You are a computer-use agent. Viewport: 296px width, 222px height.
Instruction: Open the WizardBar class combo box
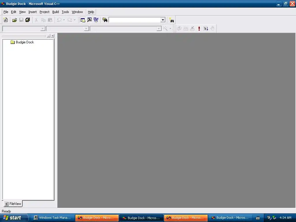[24, 29]
